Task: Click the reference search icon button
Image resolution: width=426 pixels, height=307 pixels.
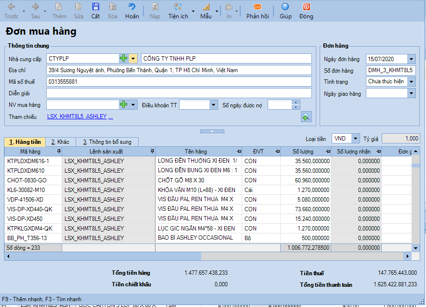Action: pyautogui.click(x=306, y=116)
